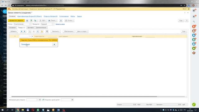Open the Задачи navigation link
Image resolution: width=199 pixels, height=112 pixels.
click(79, 16)
